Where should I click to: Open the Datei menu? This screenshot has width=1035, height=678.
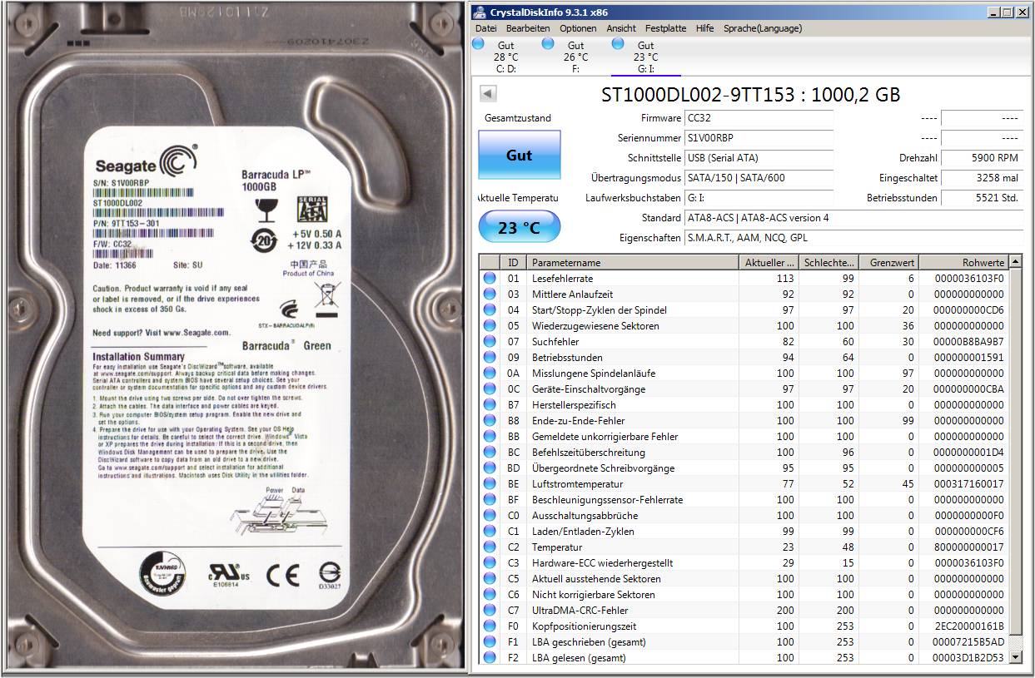(485, 28)
